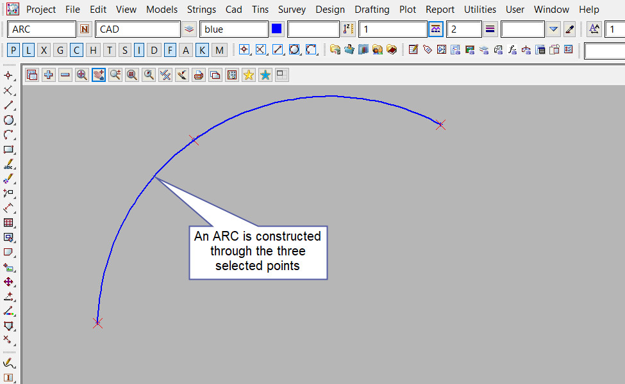Image resolution: width=625 pixels, height=384 pixels.
Task: Open the model layers picker beside CAD
Action: 189,29
